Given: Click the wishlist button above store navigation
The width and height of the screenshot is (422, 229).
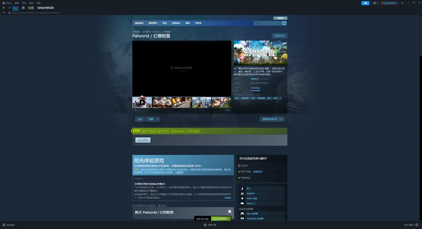Looking at the screenshot, I should click(280, 18).
